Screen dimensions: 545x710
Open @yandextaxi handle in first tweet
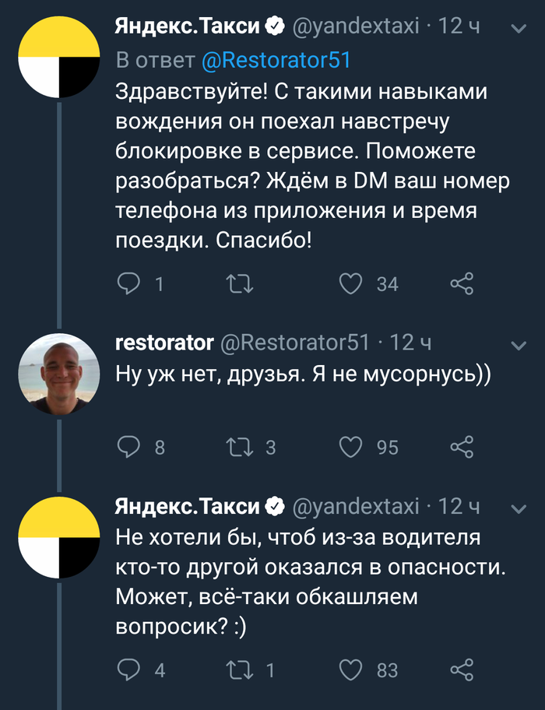pyautogui.click(x=355, y=27)
